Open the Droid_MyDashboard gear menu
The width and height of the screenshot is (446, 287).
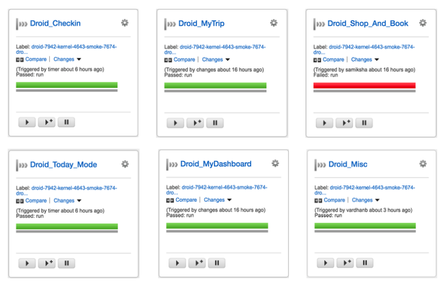[x=275, y=163]
